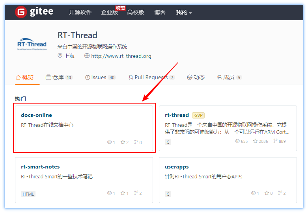This screenshot has height=213, width=308.
Task: Click the 针对RT-Thread Smart的用户态APPs description
Action: point(203,177)
